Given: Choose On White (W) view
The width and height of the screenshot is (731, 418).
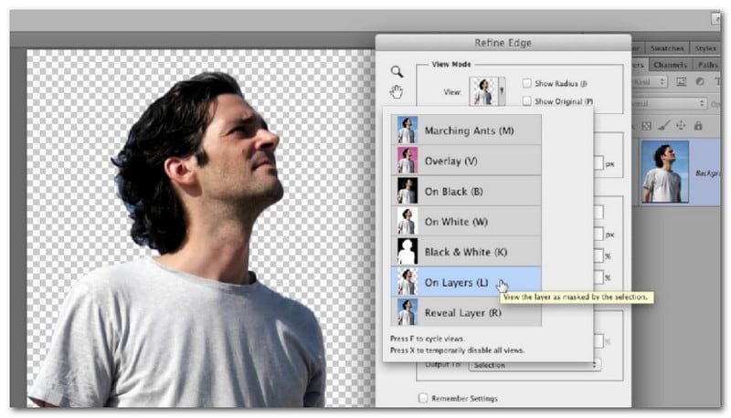Looking at the screenshot, I should click(466, 221).
